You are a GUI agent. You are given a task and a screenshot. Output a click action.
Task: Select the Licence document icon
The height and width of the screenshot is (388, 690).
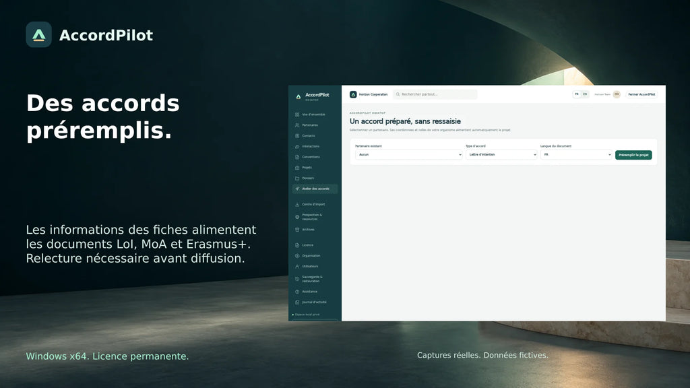tap(297, 245)
